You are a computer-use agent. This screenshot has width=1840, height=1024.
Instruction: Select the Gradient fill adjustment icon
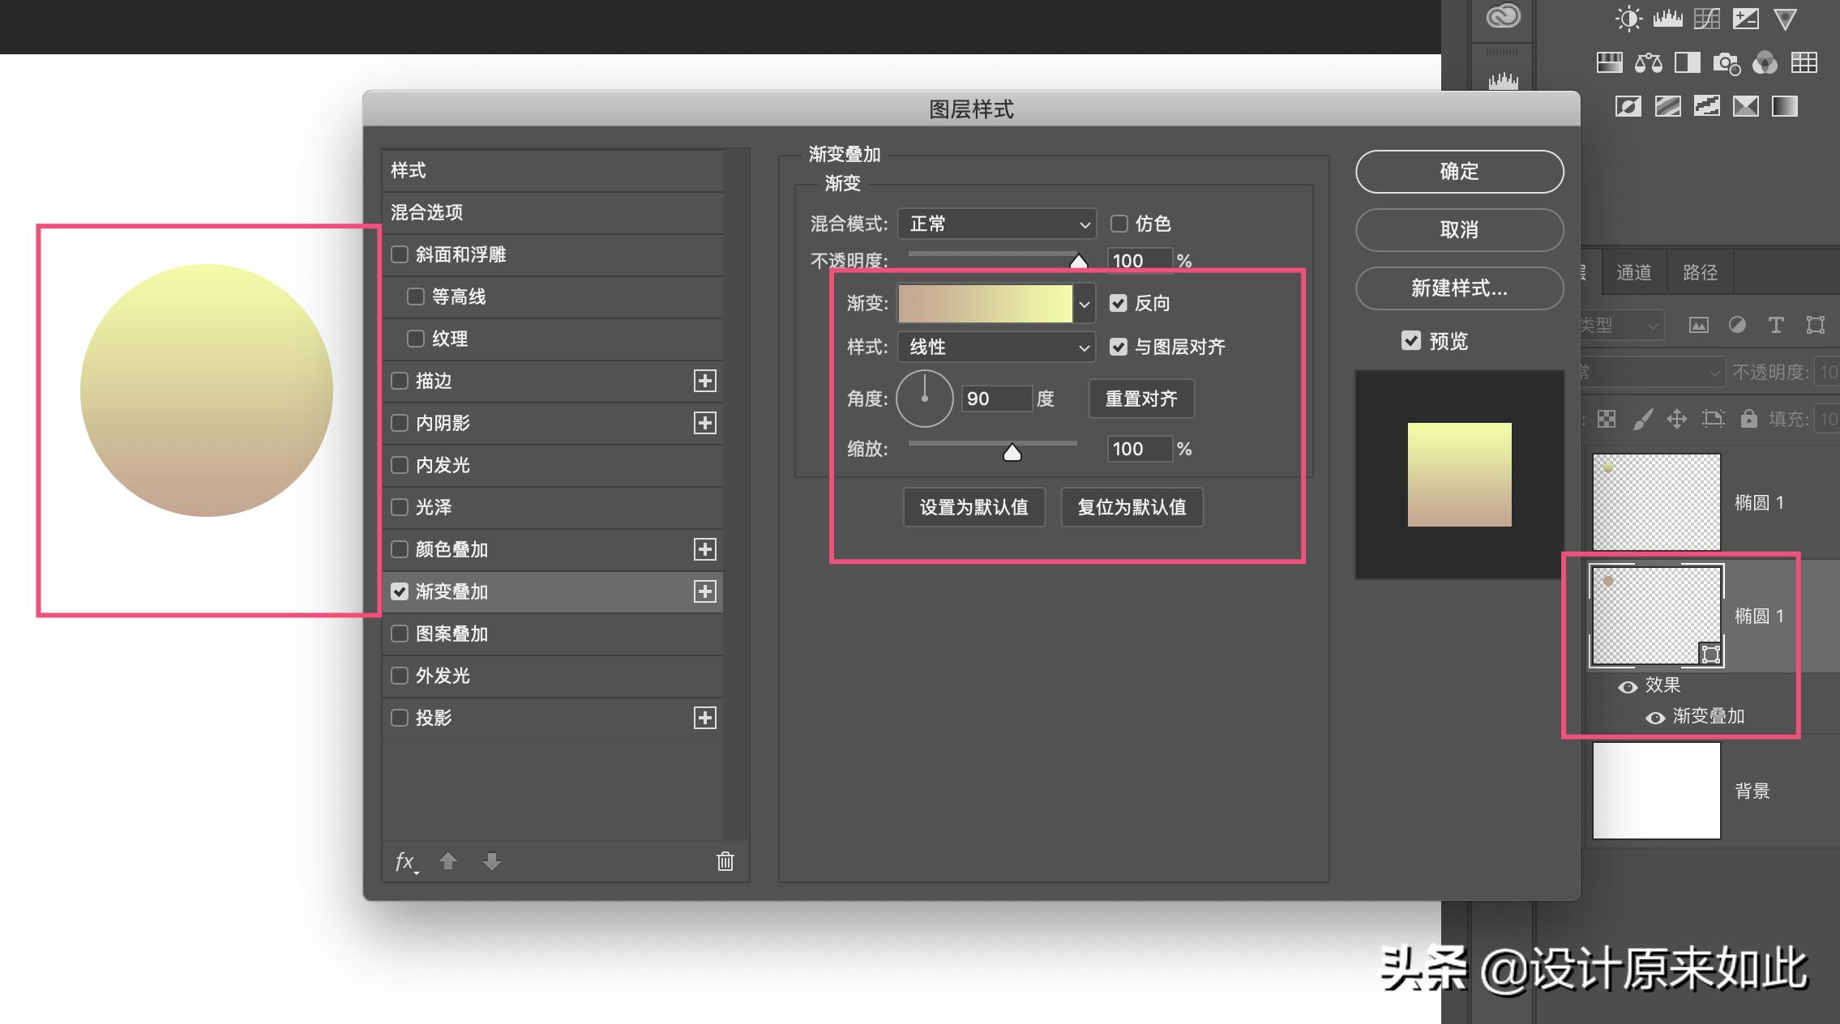[x=1784, y=106]
